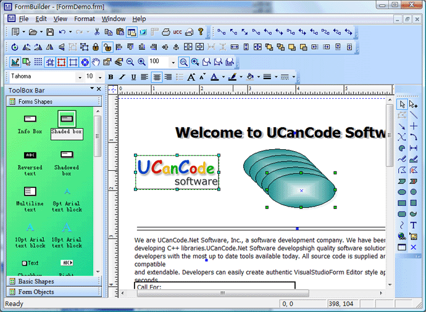
Task: Select the Rectangle shape tool
Action: (x=402, y=203)
